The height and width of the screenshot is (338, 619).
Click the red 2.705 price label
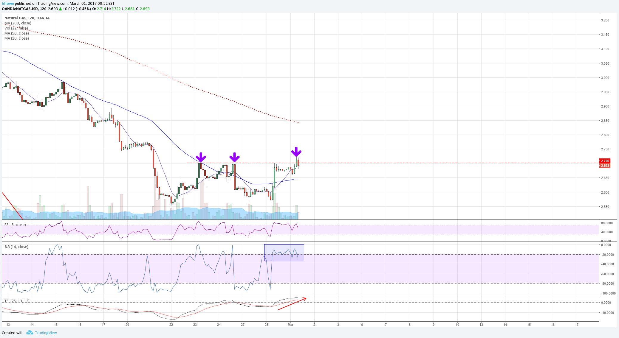pyautogui.click(x=605, y=161)
